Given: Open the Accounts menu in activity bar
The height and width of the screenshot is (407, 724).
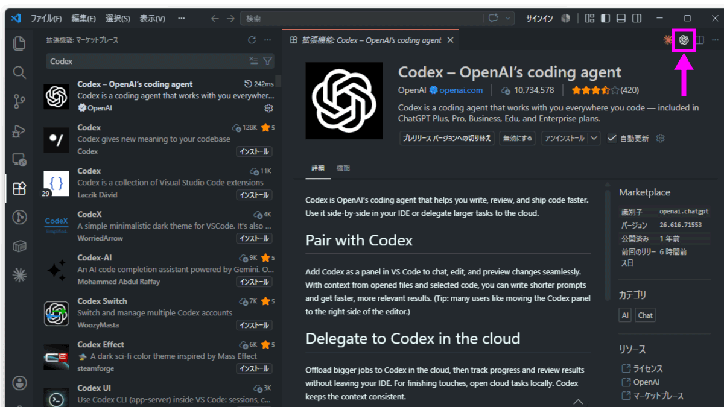Looking at the screenshot, I should [19, 383].
